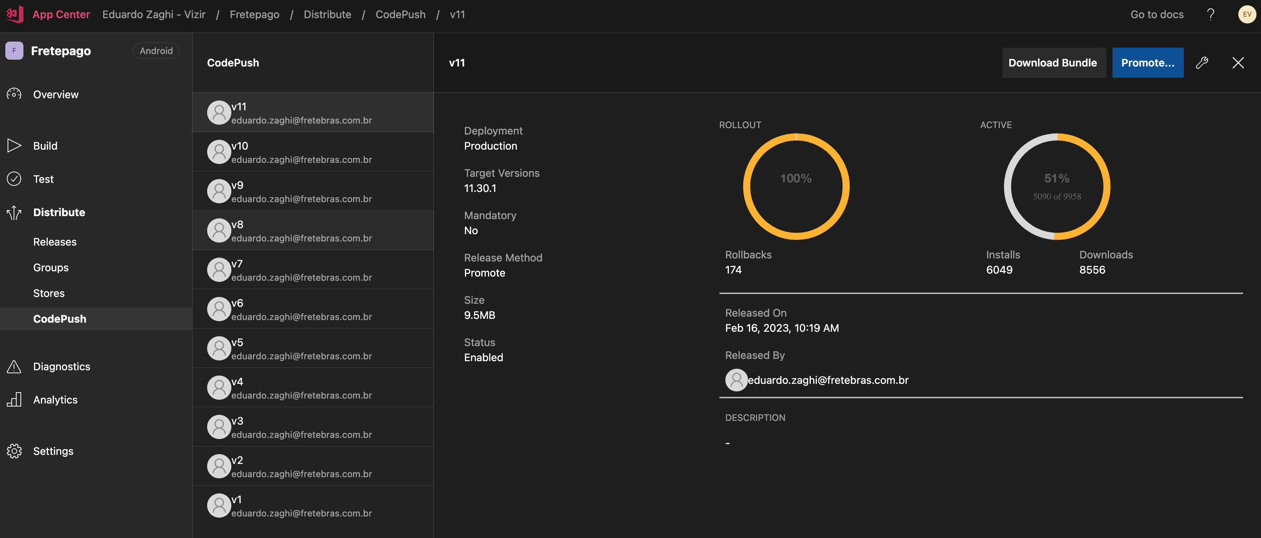Close the v11 detail panel
The width and height of the screenshot is (1261, 538).
[1238, 63]
